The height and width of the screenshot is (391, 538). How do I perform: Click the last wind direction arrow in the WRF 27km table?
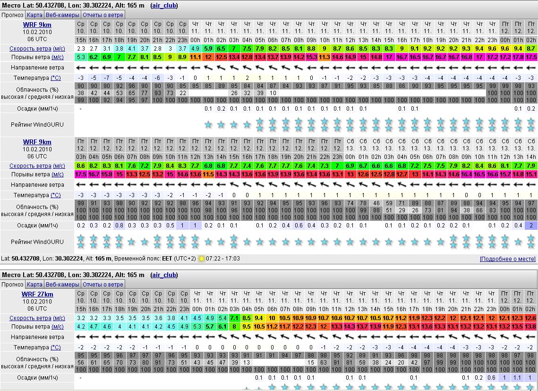tap(530, 337)
